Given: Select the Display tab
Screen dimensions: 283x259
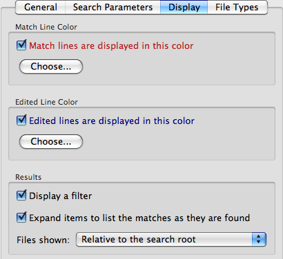Looking at the screenshot, I should coord(184,7).
